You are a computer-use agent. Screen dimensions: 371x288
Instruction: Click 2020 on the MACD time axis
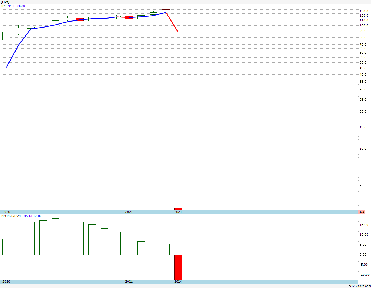(6, 281)
